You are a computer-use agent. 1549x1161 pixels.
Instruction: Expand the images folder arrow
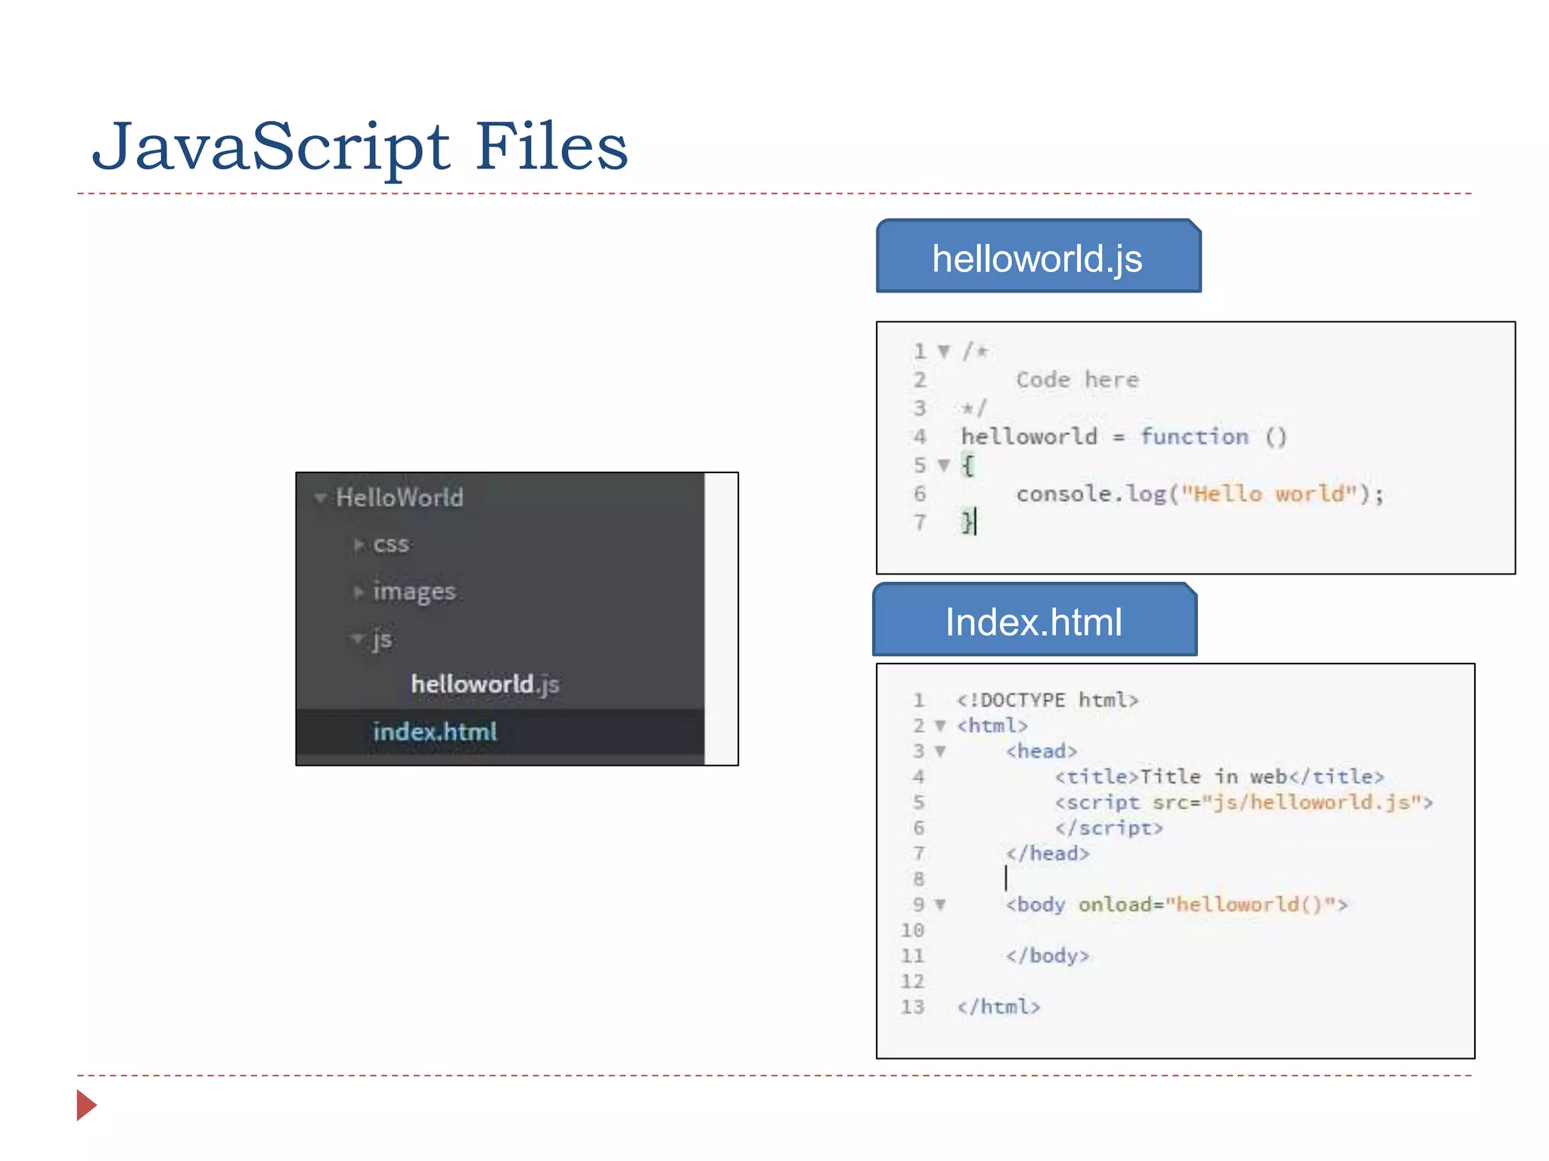click(359, 592)
